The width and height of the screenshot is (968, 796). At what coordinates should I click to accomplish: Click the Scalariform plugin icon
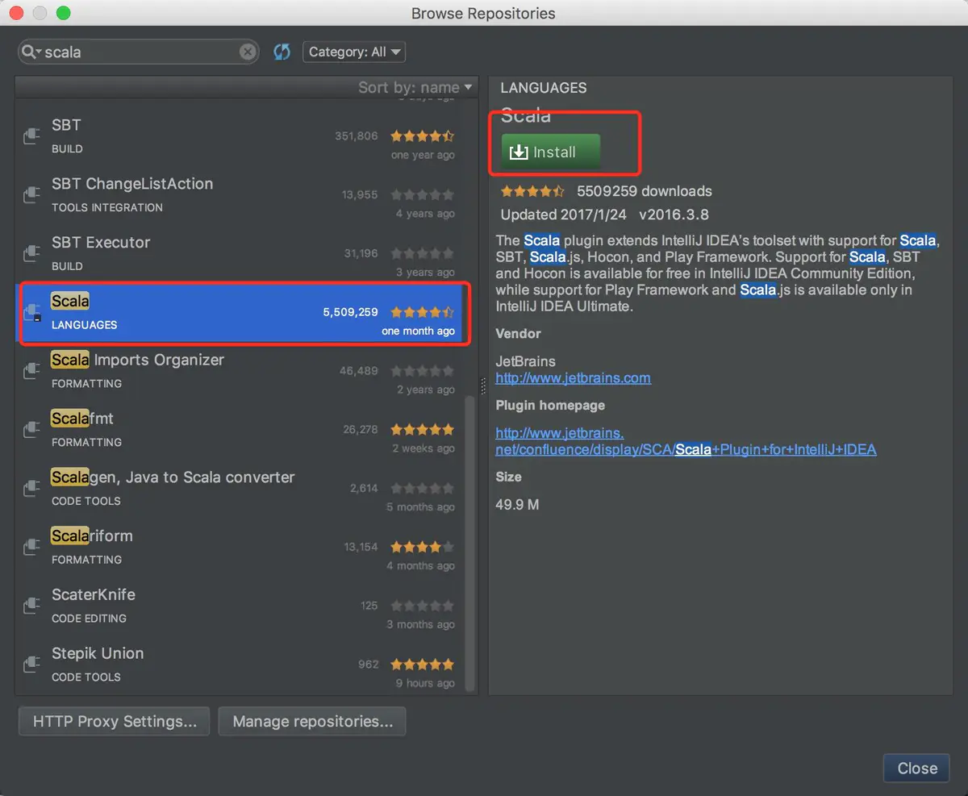pos(31,548)
